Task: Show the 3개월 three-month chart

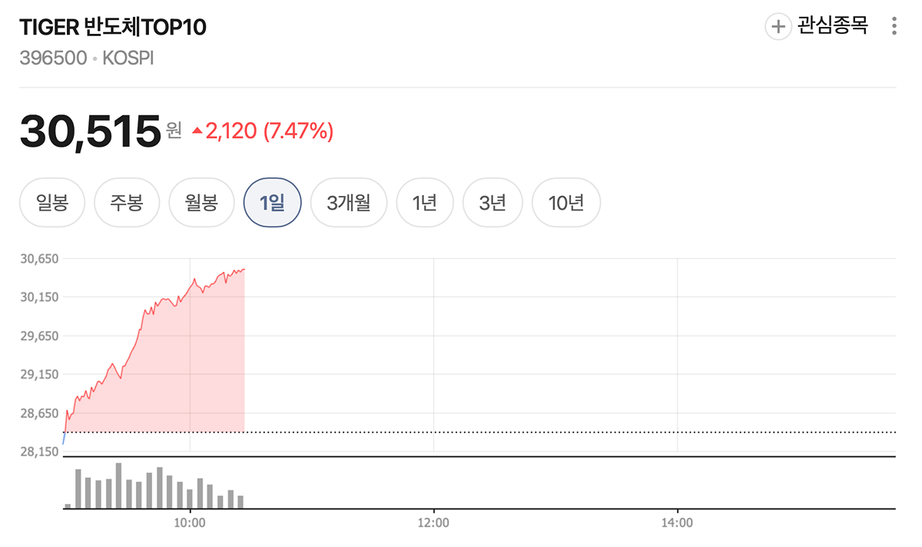Action: point(348,204)
